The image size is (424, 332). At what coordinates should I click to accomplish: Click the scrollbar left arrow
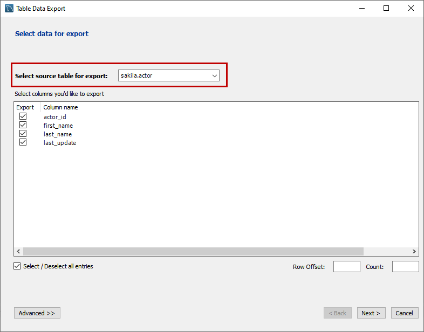click(18, 252)
